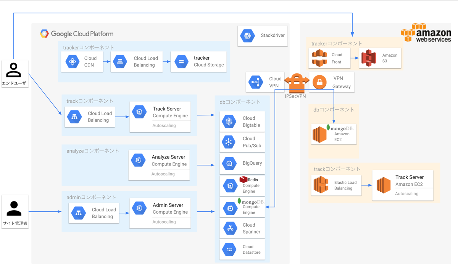Click the AWS dbコンポーネント label
The image size is (458, 266).
tap(334, 109)
